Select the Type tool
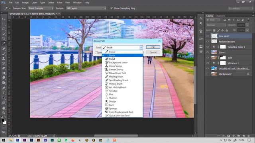255x143 pixels. 4,93
